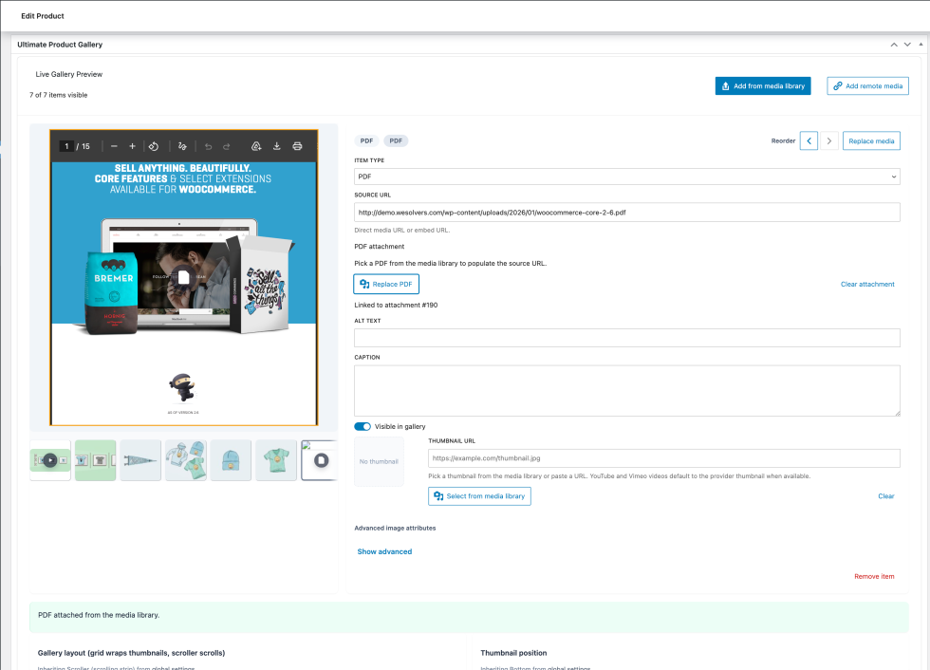
Task: Clear the thumbnail URL
Action: coord(886,496)
